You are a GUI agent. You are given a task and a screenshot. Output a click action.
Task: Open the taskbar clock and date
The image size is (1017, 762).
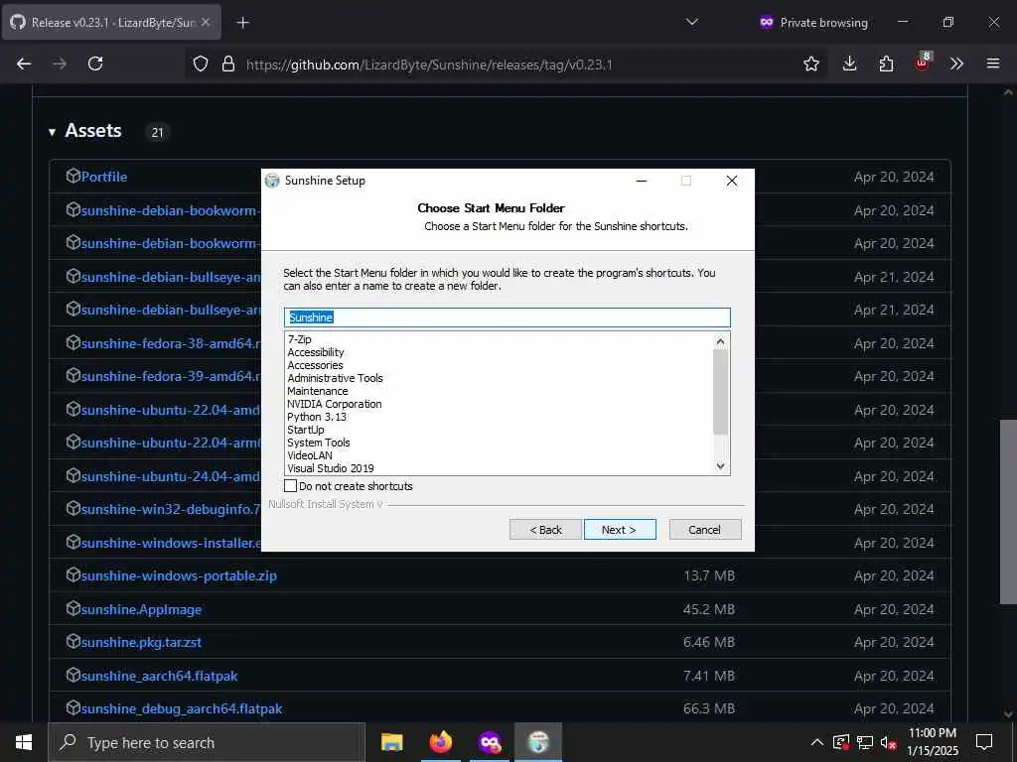click(x=932, y=742)
